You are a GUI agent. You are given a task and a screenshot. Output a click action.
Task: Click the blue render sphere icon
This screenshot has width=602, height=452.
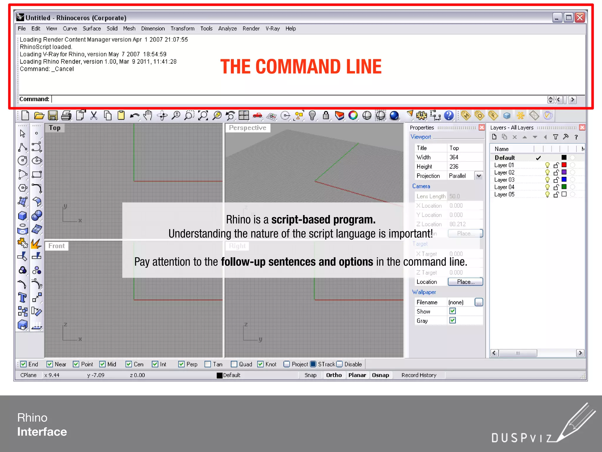point(394,116)
